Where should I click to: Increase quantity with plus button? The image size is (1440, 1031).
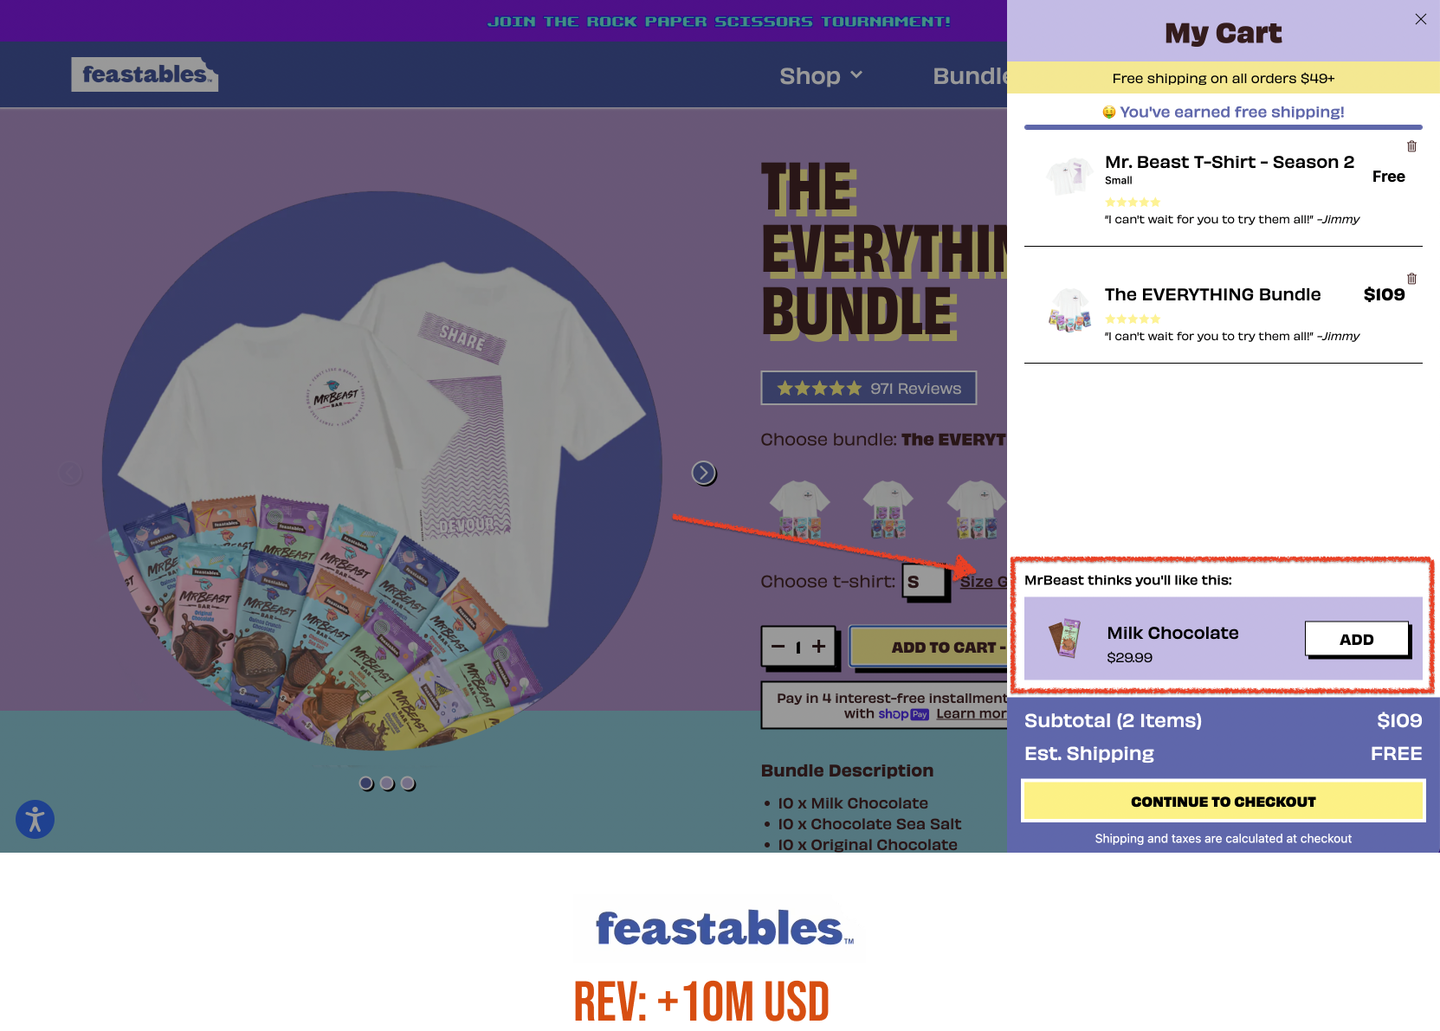tap(818, 646)
